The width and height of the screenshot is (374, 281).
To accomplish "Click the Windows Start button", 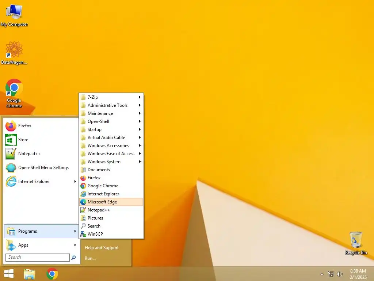I will (x=9, y=274).
